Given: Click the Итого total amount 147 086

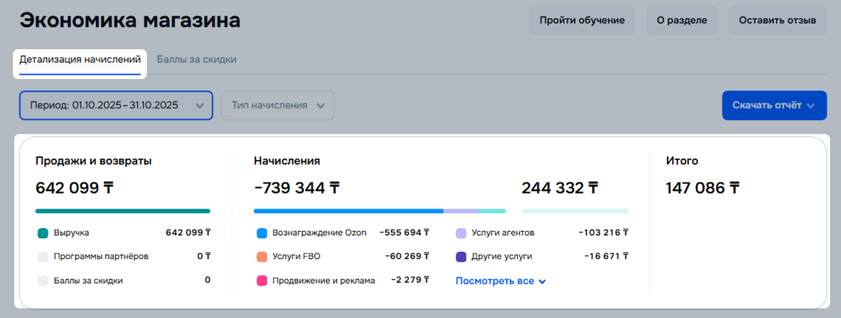Looking at the screenshot, I should tap(702, 188).
